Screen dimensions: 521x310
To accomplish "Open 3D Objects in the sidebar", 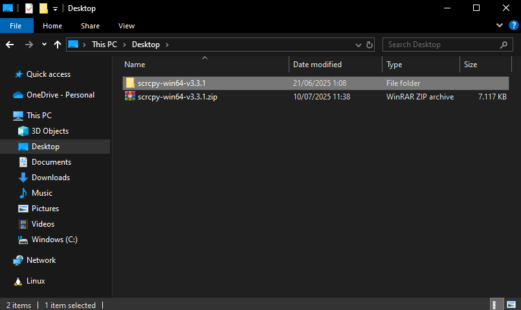I will click(50, 131).
